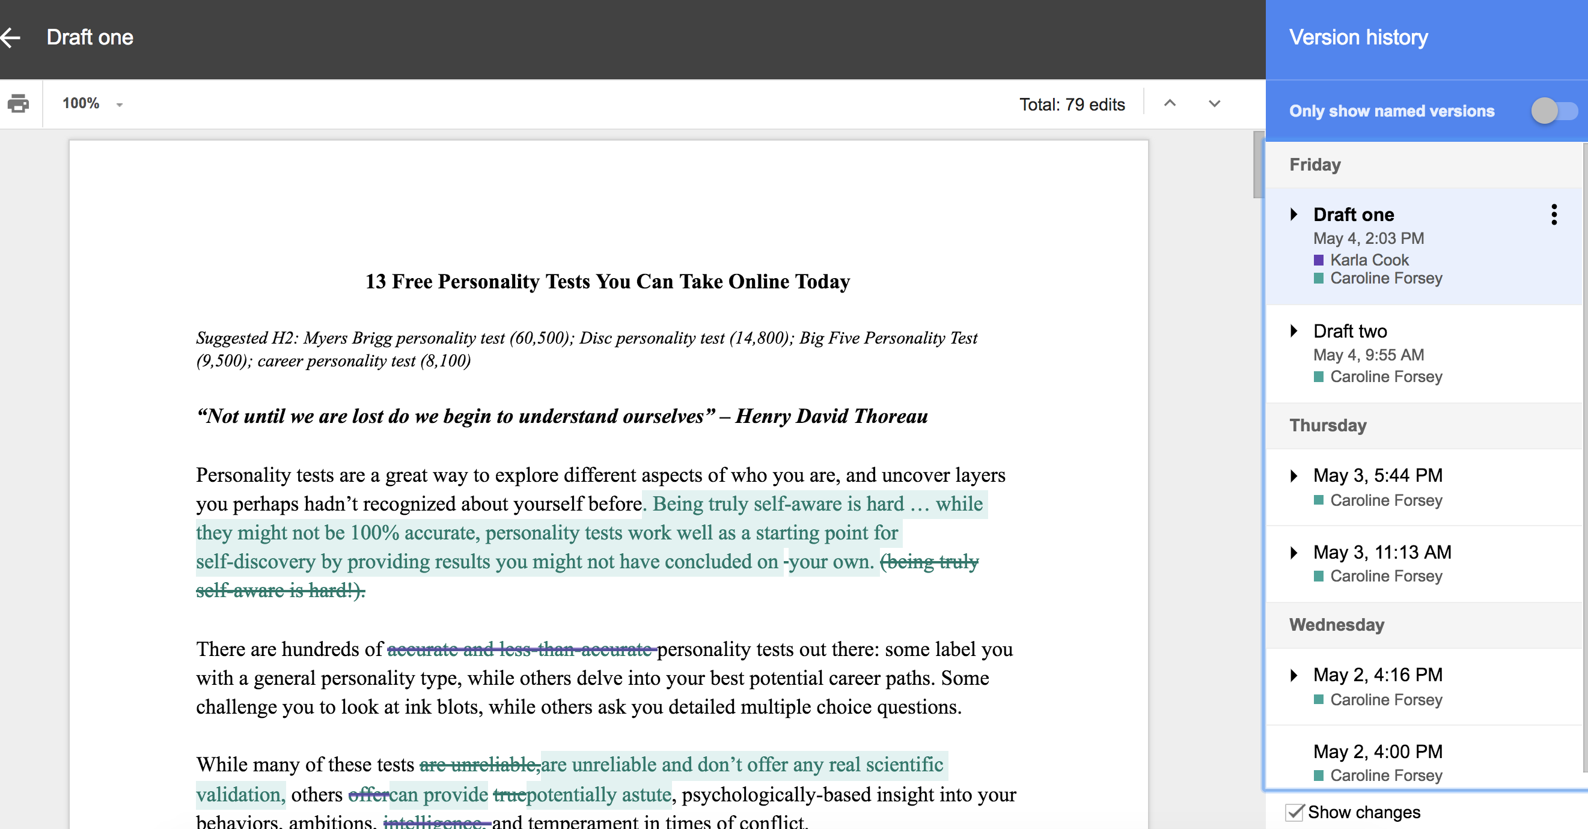Click the expand arrow beside Draft one version

[1293, 214]
